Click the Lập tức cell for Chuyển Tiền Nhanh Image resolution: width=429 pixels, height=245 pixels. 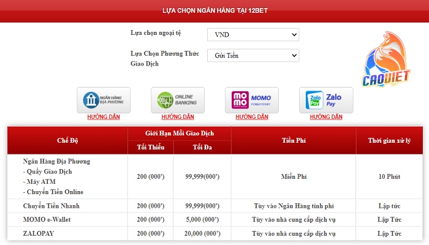point(389,206)
